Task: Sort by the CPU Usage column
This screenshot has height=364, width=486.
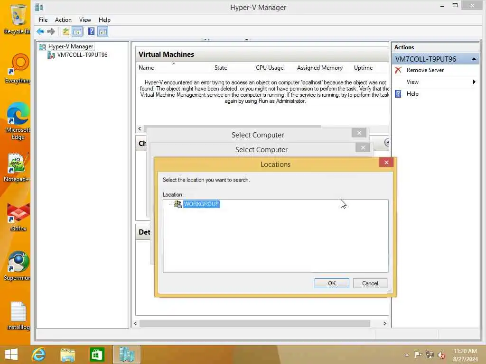Action: pyautogui.click(x=270, y=68)
